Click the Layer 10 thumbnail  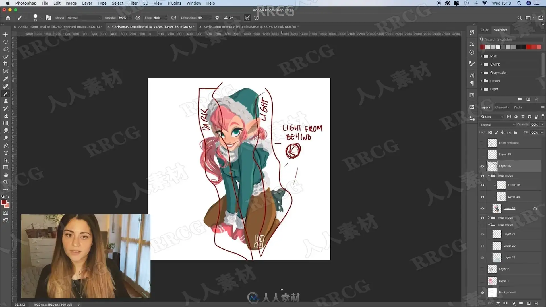[x=497, y=208]
